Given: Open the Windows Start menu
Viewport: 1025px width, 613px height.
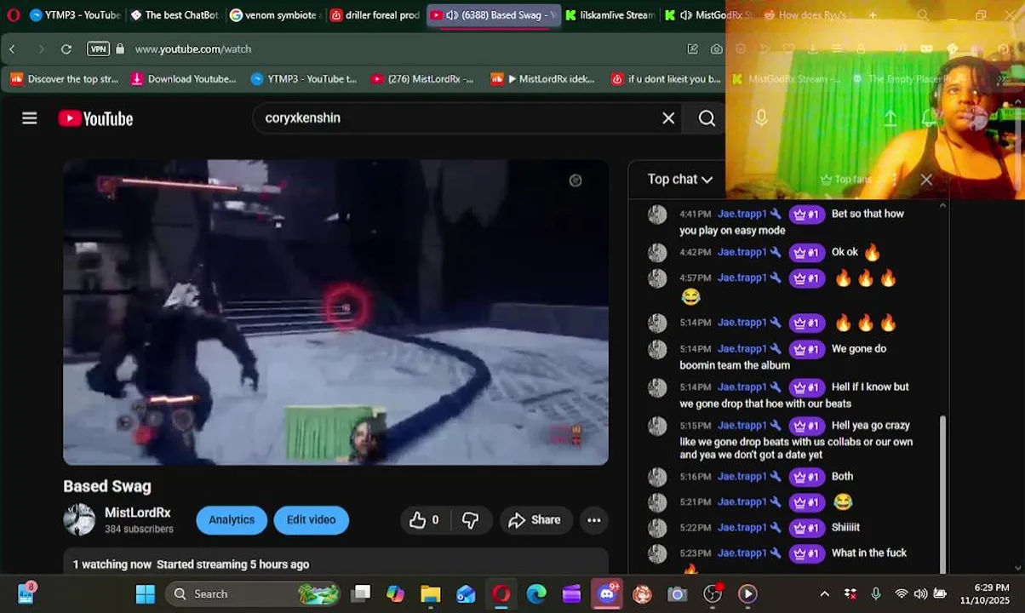Looking at the screenshot, I should (146, 594).
